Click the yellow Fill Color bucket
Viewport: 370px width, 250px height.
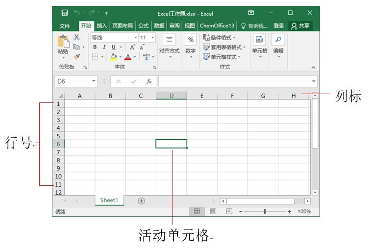coord(114,57)
